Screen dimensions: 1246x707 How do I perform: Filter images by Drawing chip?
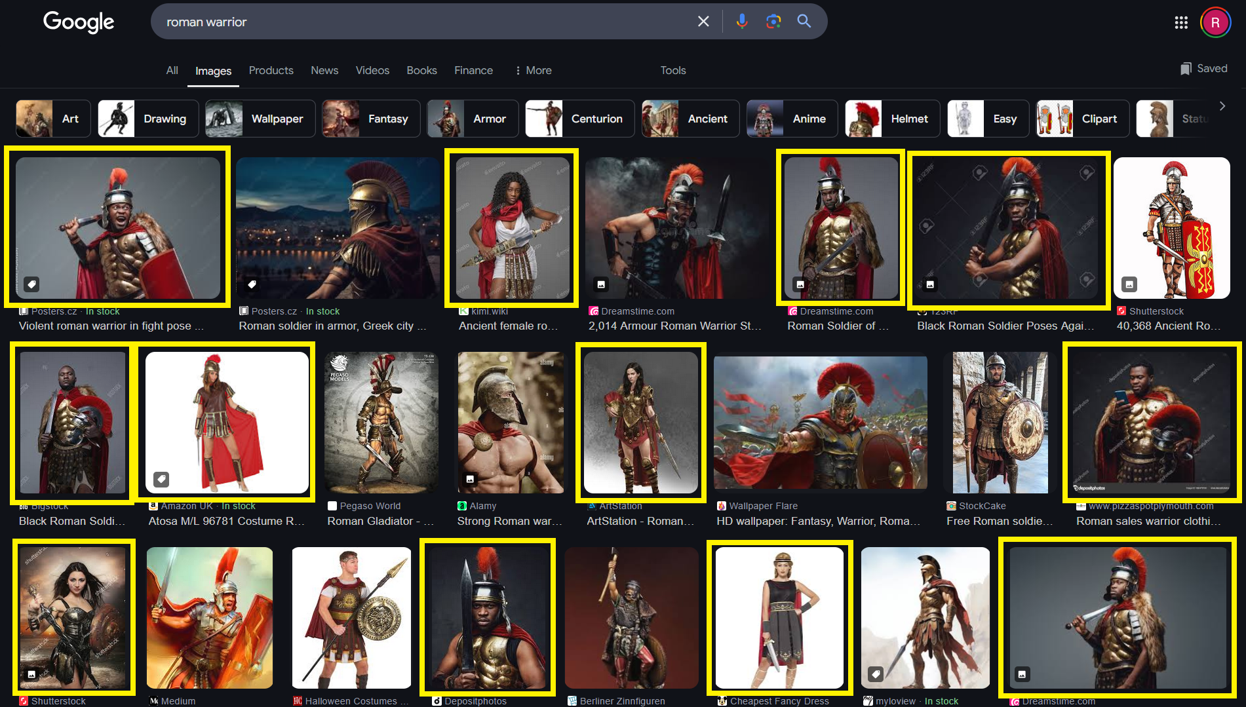click(x=148, y=119)
